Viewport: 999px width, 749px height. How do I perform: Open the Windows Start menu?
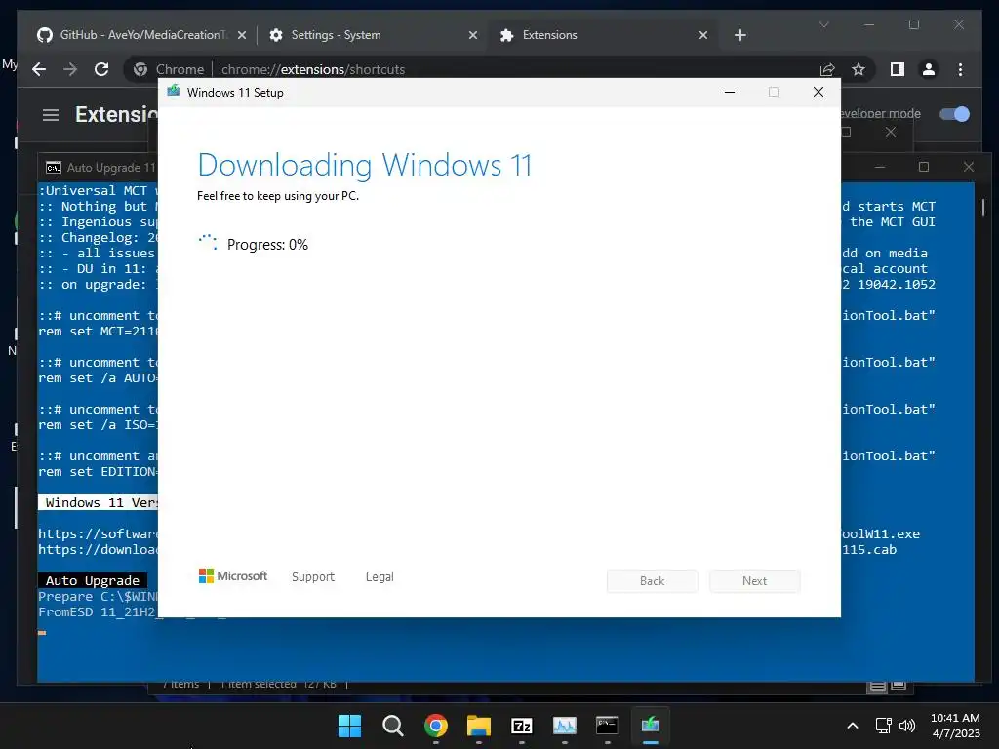point(349,726)
